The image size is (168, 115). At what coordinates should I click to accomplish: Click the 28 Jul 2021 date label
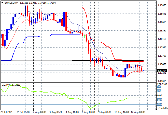(6, 112)
